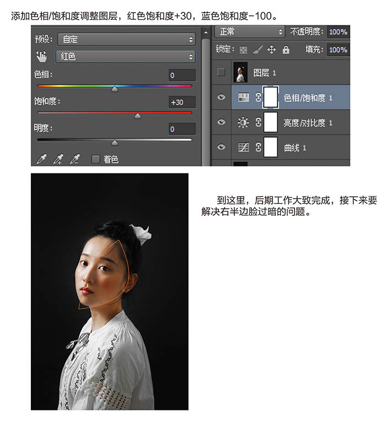Select the 亮度/对比度 1 layer name
The image size is (385, 422).
click(x=308, y=123)
